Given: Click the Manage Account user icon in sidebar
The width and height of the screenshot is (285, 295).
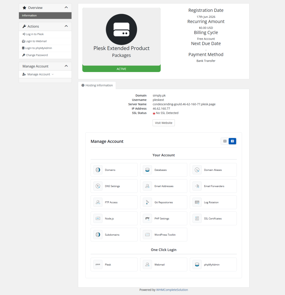Looking at the screenshot, I should pos(24,74).
